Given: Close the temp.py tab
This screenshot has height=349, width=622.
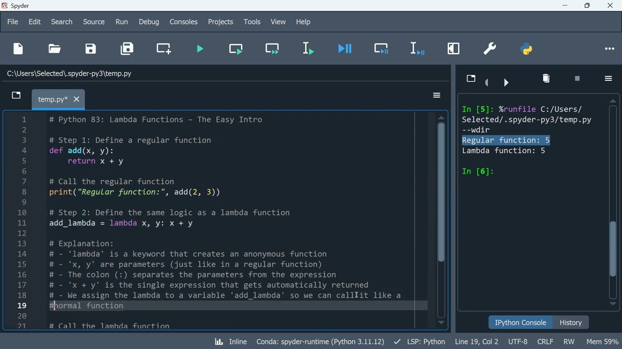Looking at the screenshot, I should [76, 99].
